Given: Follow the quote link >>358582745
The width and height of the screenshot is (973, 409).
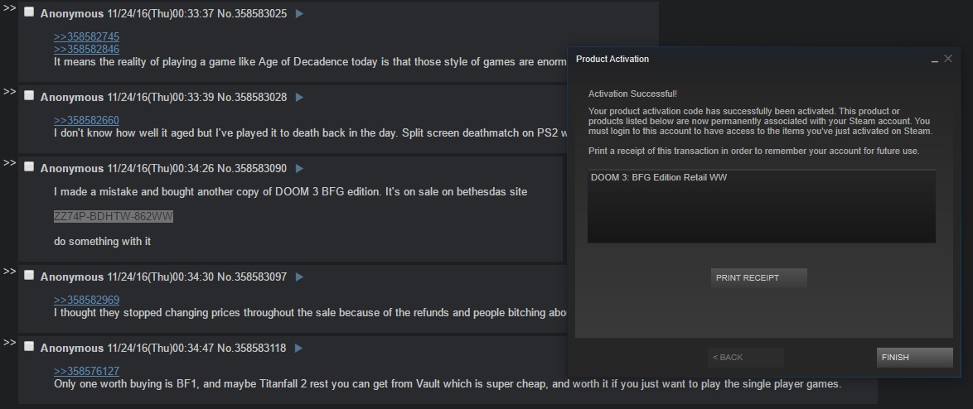Looking at the screenshot, I should [86, 37].
